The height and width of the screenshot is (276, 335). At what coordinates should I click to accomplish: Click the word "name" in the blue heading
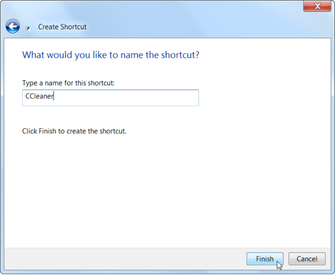coord(132,55)
